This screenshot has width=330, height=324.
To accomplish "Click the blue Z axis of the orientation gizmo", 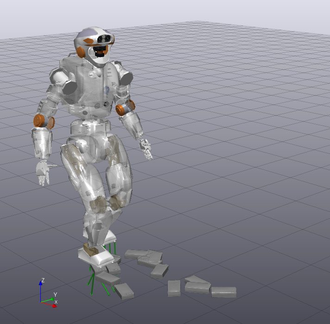I will [x=41, y=292].
